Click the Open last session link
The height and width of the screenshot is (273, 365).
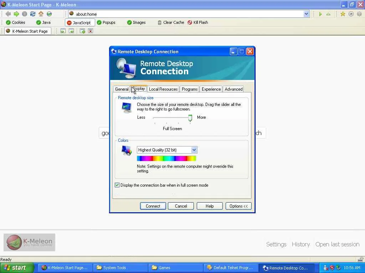click(x=337, y=244)
